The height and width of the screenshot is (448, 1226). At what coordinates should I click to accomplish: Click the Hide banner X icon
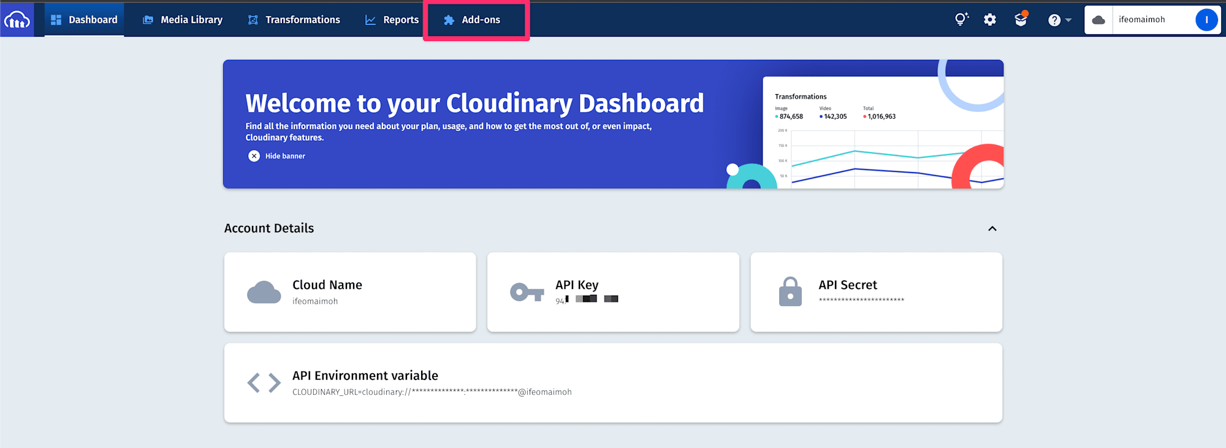pos(254,156)
